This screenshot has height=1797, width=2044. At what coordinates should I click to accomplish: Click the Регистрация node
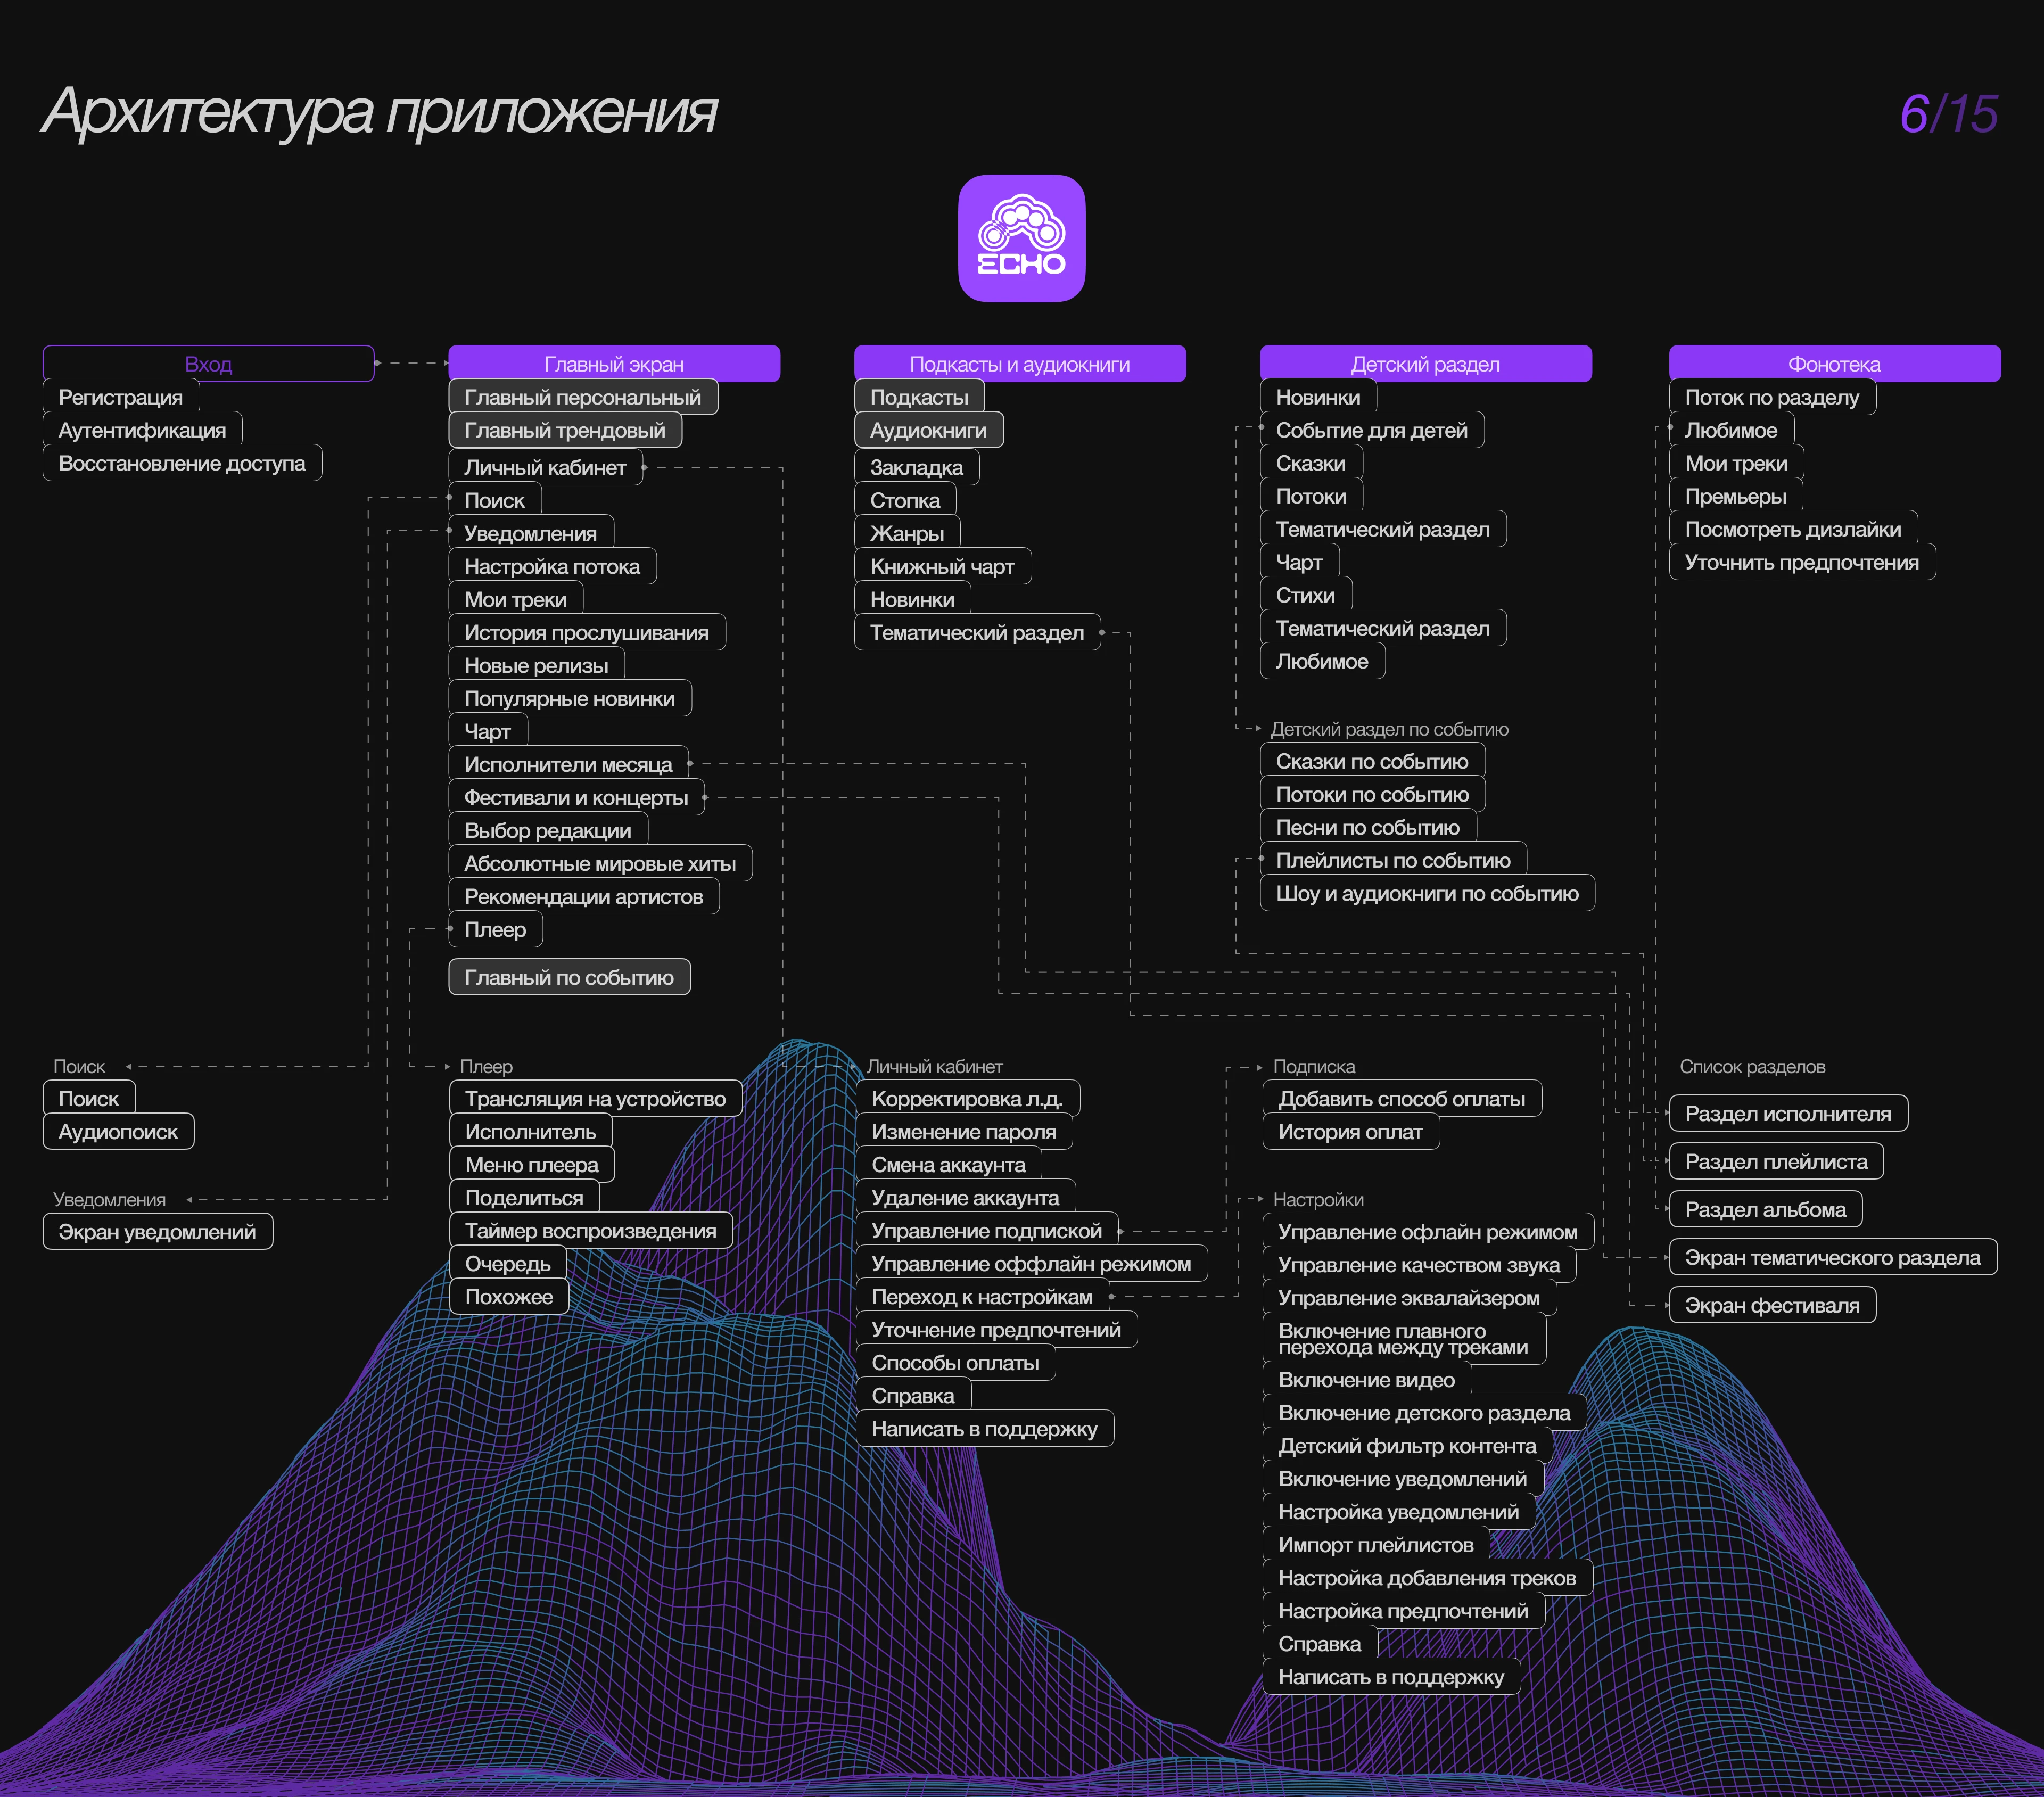121,397
